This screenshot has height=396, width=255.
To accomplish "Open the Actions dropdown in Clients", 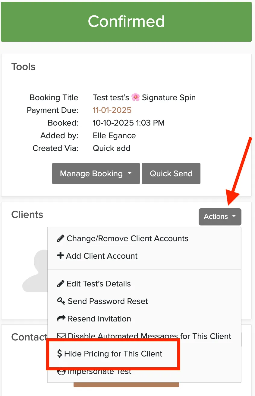I will (x=220, y=216).
